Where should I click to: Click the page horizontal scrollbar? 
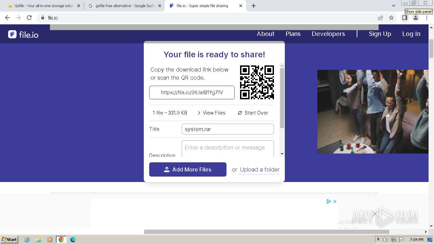(267, 232)
